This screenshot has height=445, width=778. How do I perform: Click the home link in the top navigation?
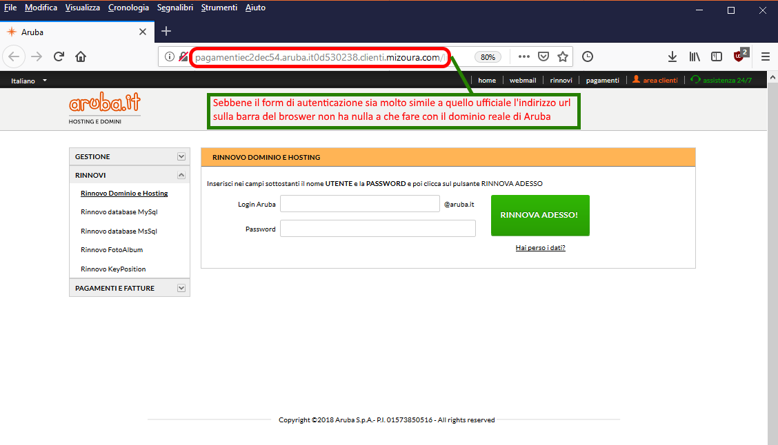coord(487,81)
